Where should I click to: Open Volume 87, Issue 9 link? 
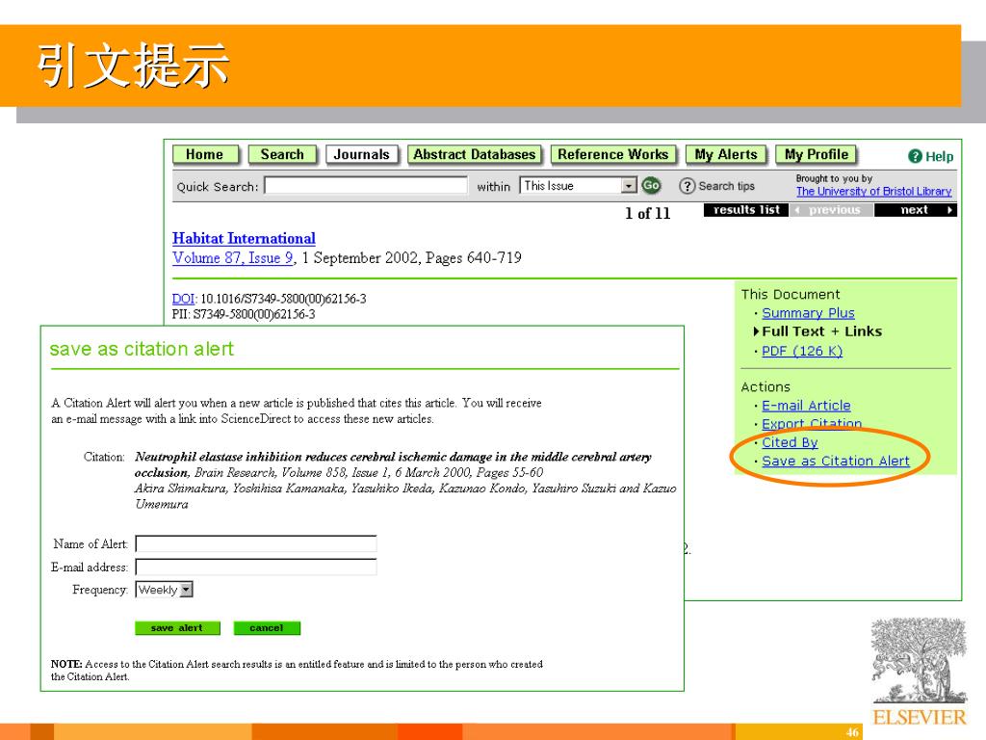pyautogui.click(x=233, y=258)
